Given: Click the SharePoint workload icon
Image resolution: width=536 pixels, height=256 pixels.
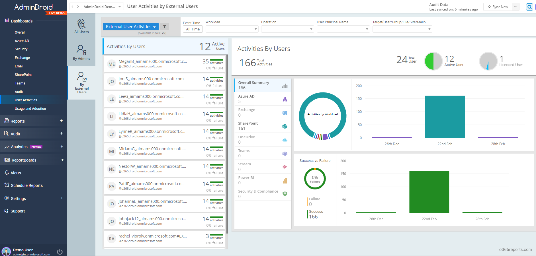Looking at the screenshot, I should [x=285, y=126].
